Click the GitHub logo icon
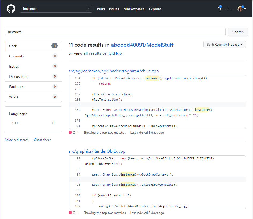 11,8
